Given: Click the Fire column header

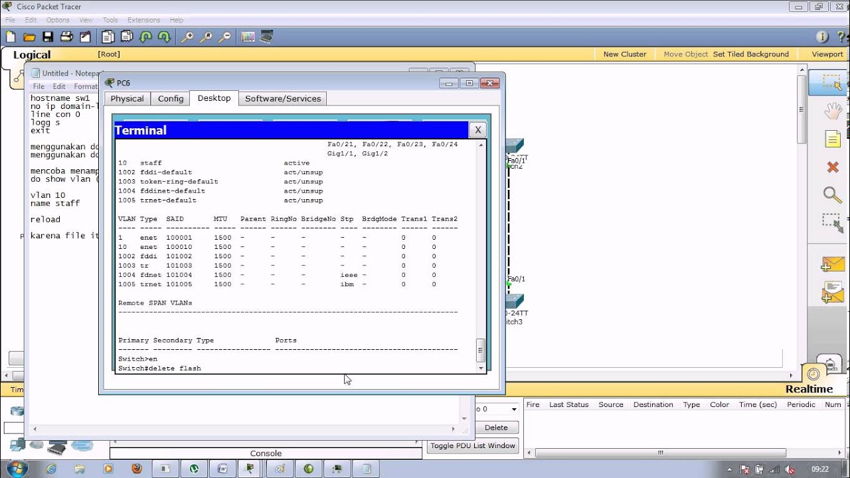Looking at the screenshot, I should (533, 404).
